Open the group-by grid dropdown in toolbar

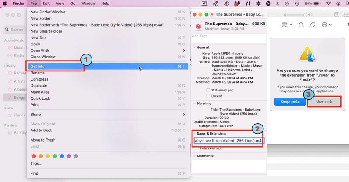[287, 24]
